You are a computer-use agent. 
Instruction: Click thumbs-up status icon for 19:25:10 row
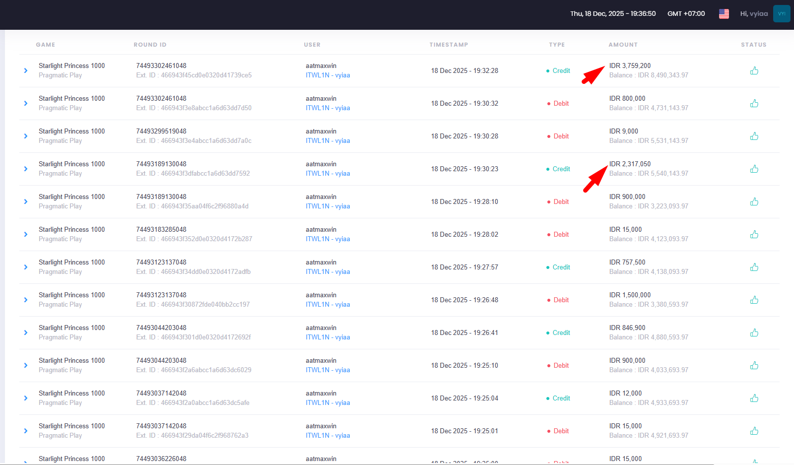point(754,365)
